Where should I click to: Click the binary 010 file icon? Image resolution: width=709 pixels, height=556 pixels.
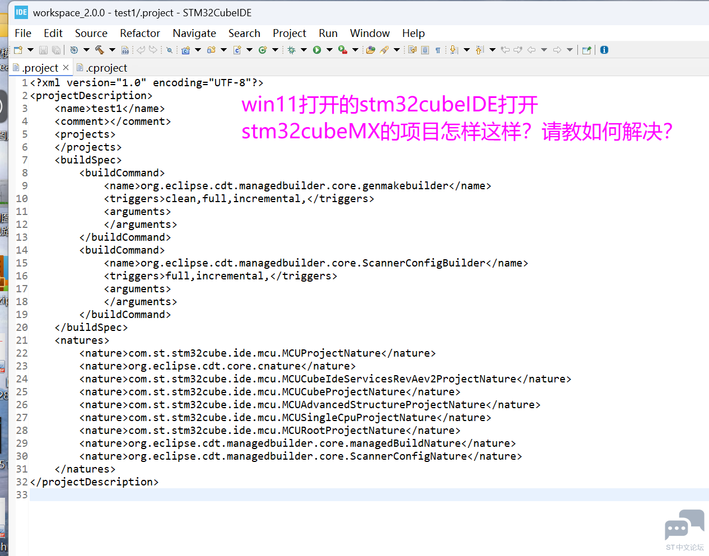point(125,50)
